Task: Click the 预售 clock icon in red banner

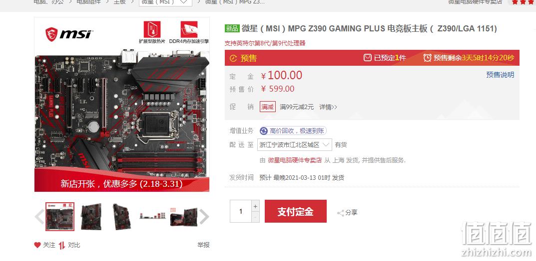Action: [x=233, y=58]
